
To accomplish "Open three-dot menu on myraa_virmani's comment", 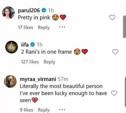I will click(62, 110).
